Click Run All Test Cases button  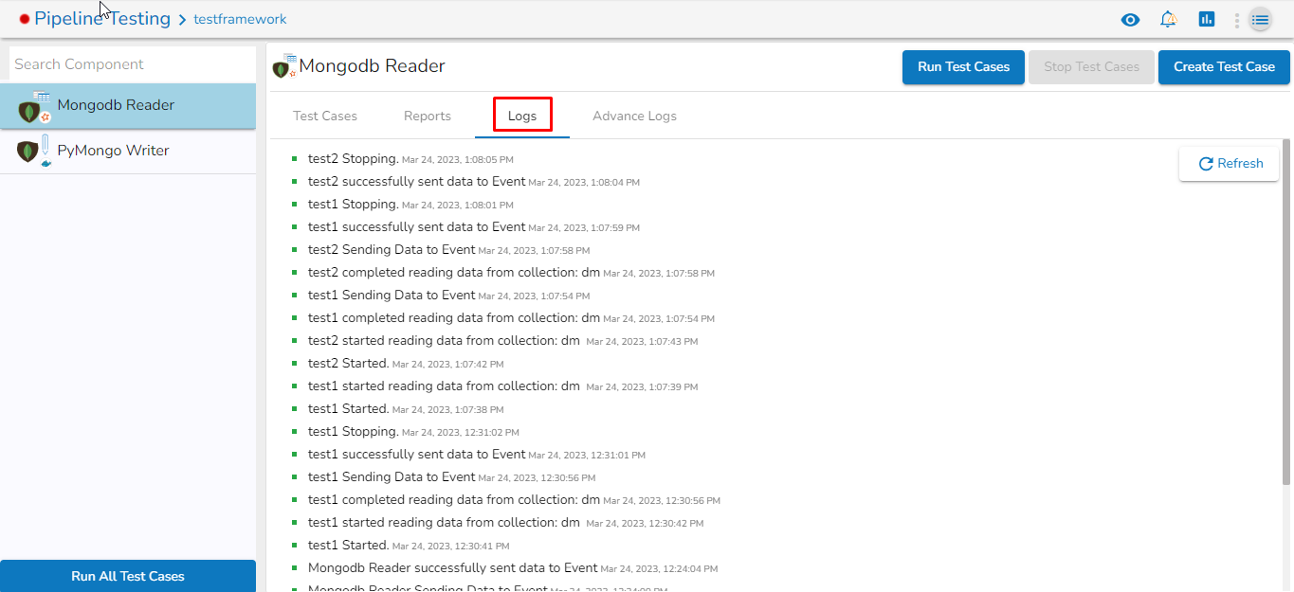(128, 576)
